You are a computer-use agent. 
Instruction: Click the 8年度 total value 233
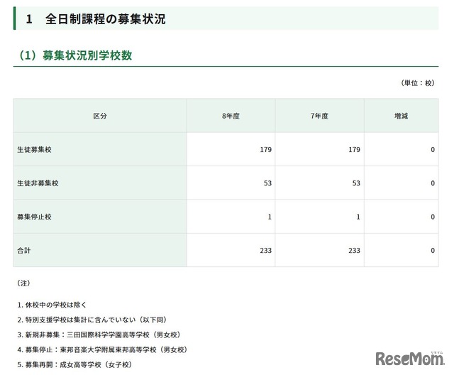tap(265, 251)
